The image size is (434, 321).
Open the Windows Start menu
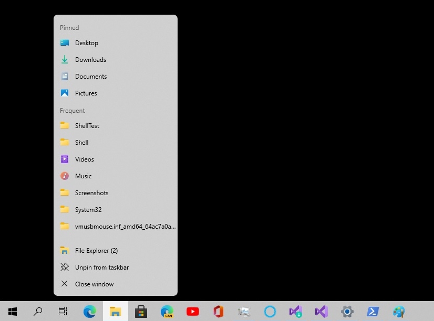coord(13,312)
